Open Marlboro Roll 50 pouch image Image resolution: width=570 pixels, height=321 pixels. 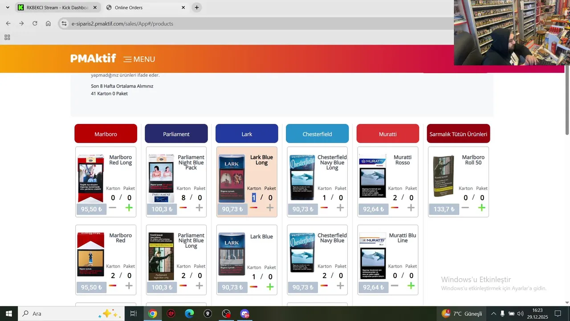pyautogui.click(x=444, y=176)
